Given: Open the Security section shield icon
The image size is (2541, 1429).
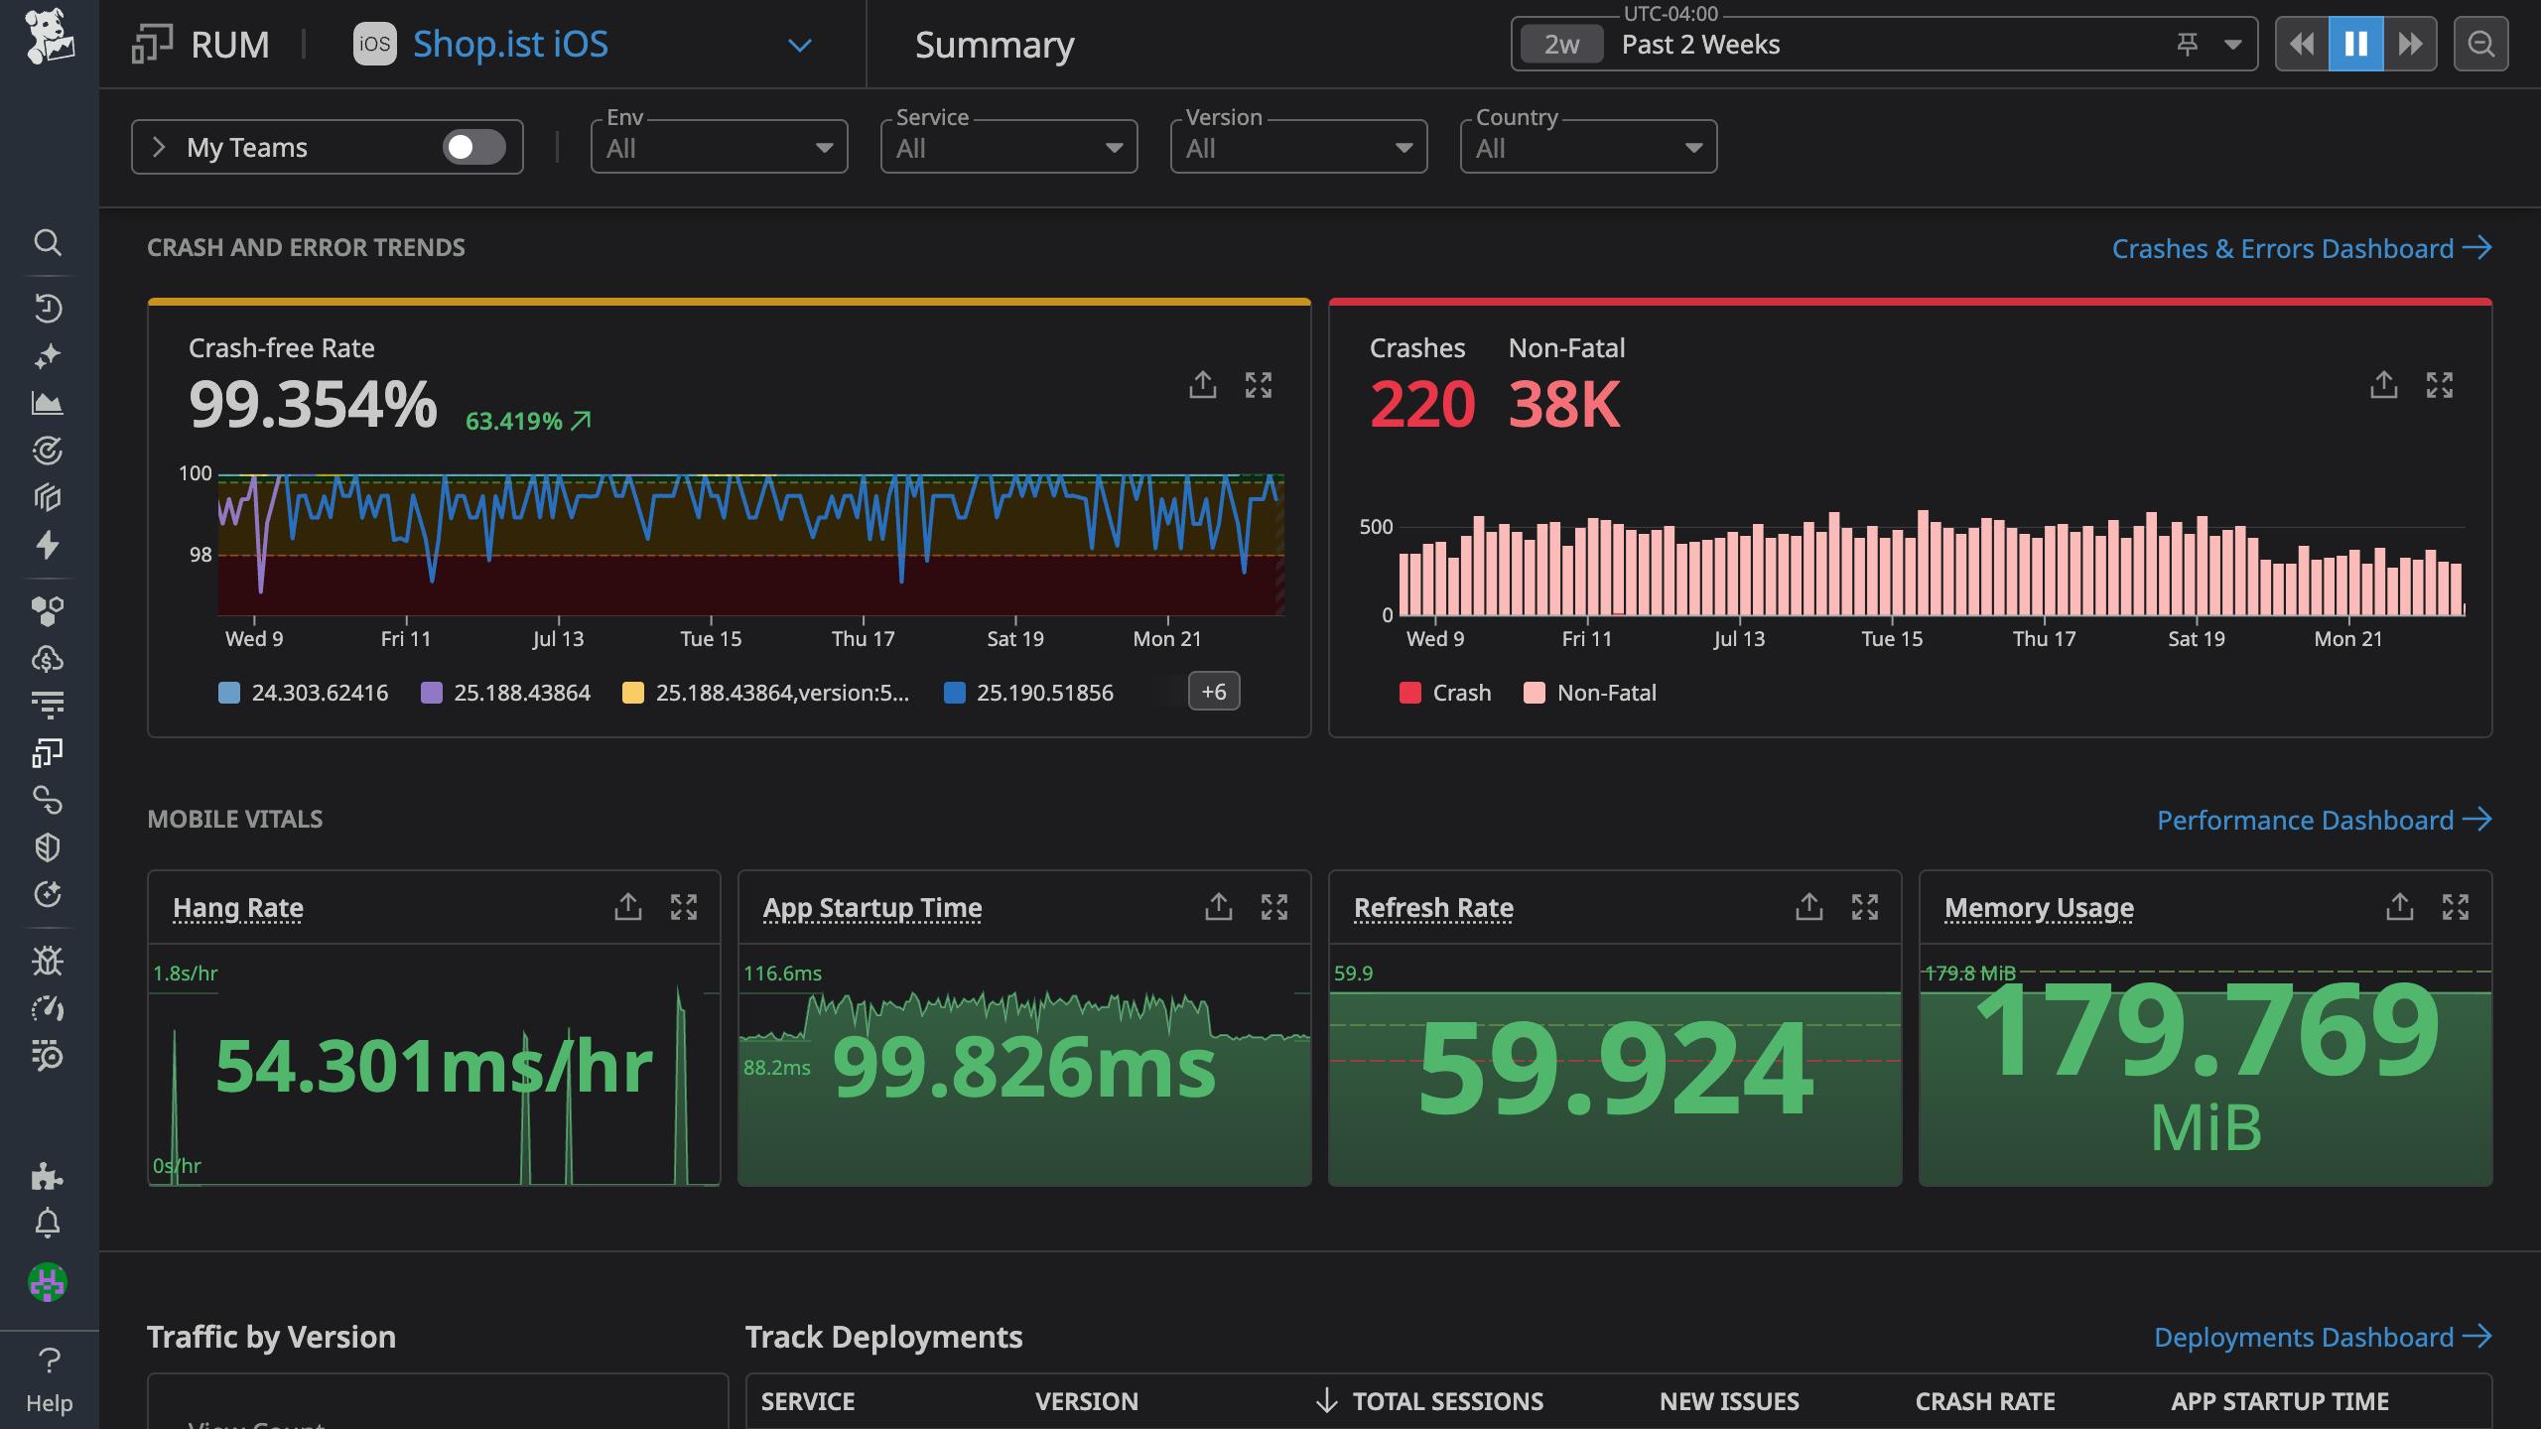Looking at the screenshot, I should pyautogui.click(x=48, y=845).
